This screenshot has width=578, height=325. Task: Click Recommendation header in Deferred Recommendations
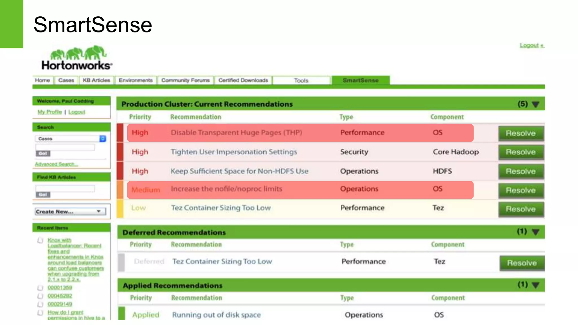[196, 244]
